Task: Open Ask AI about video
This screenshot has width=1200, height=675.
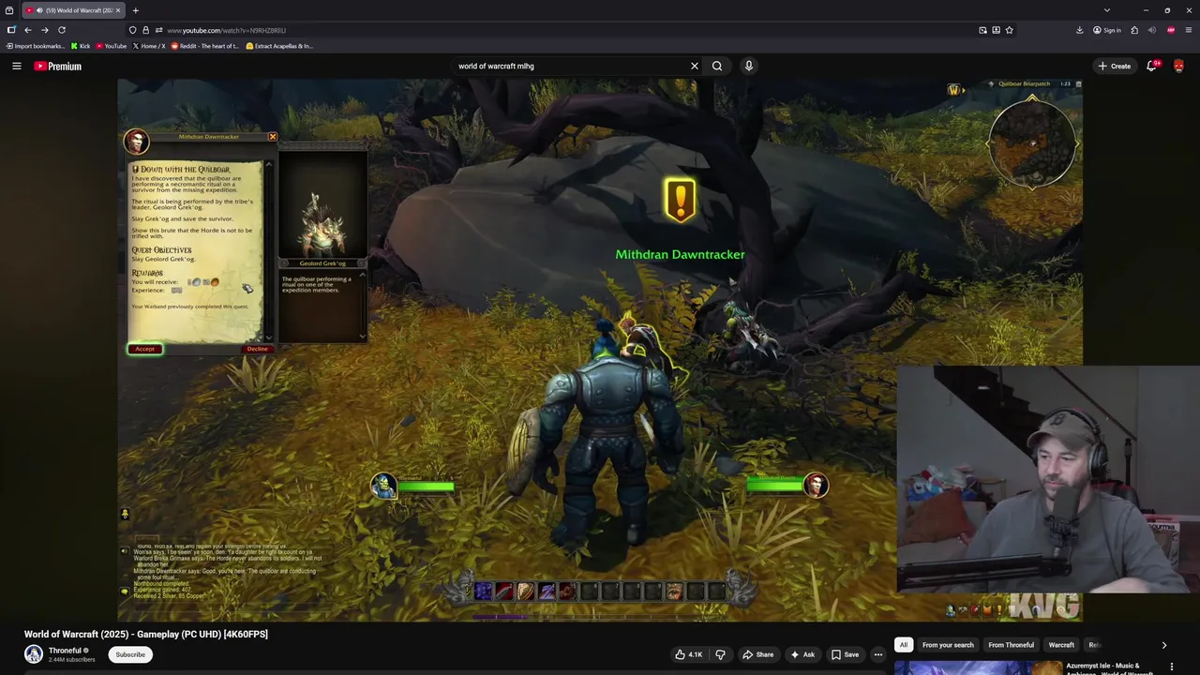Action: (x=802, y=654)
